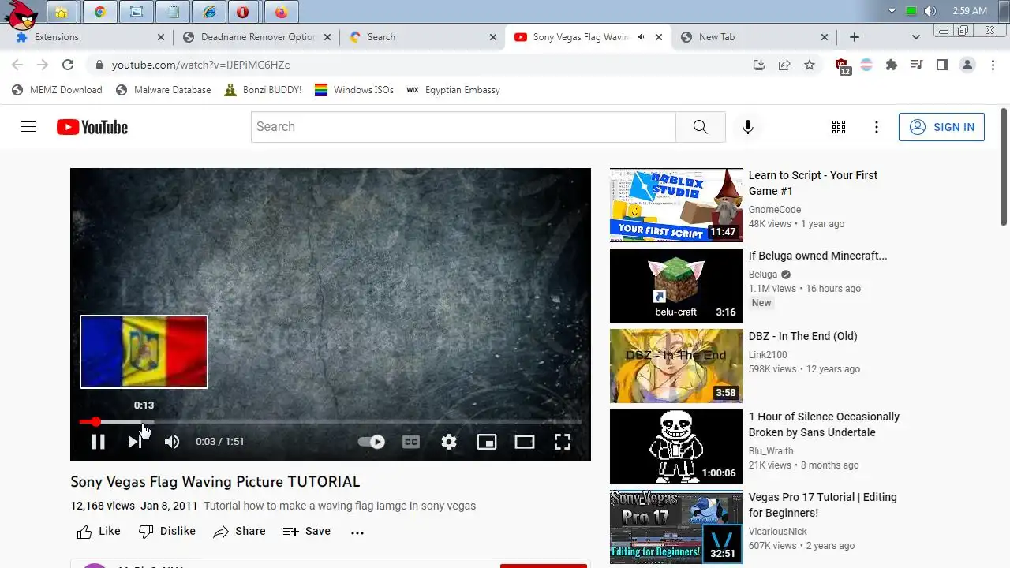Bookmark this page with star
Viewport: 1010px width, 568px height.
pos(810,65)
